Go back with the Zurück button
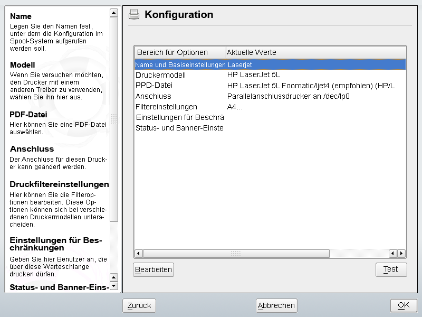The height and width of the screenshot is (317, 422). (139, 305)
